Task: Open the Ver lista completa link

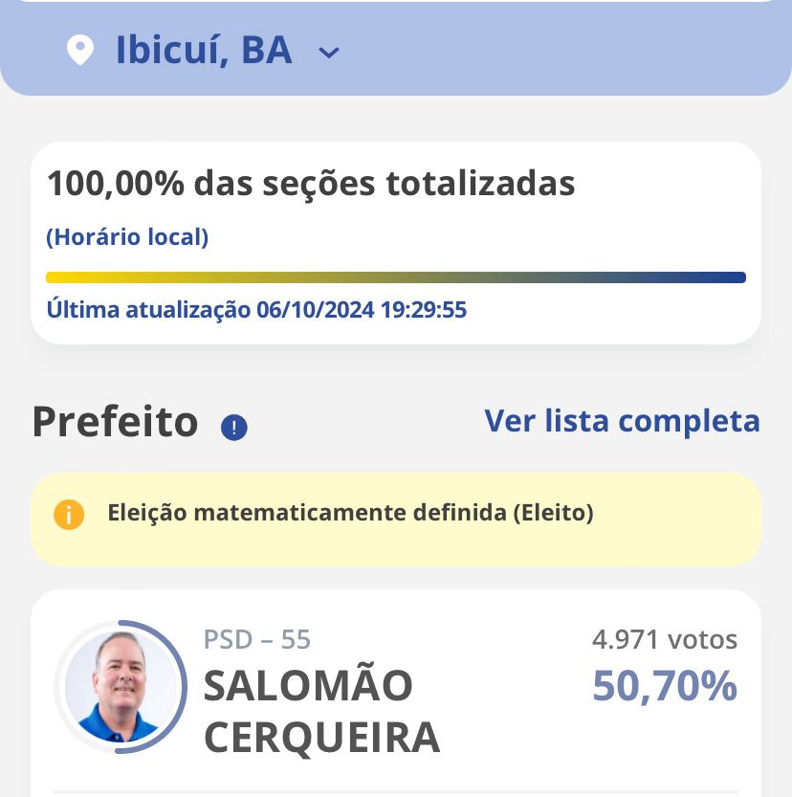Action: coord(623,421)
